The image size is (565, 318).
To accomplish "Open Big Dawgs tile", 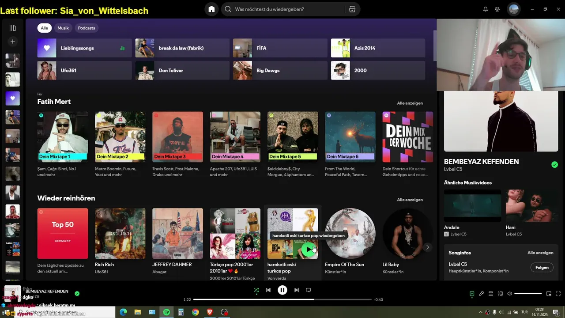I will pyautogui.click(x=280, y=70).
